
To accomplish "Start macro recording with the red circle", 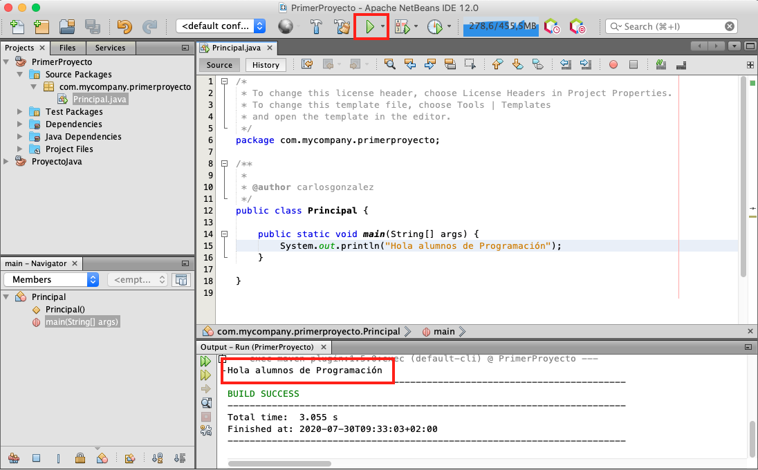I will coord(613,65).
